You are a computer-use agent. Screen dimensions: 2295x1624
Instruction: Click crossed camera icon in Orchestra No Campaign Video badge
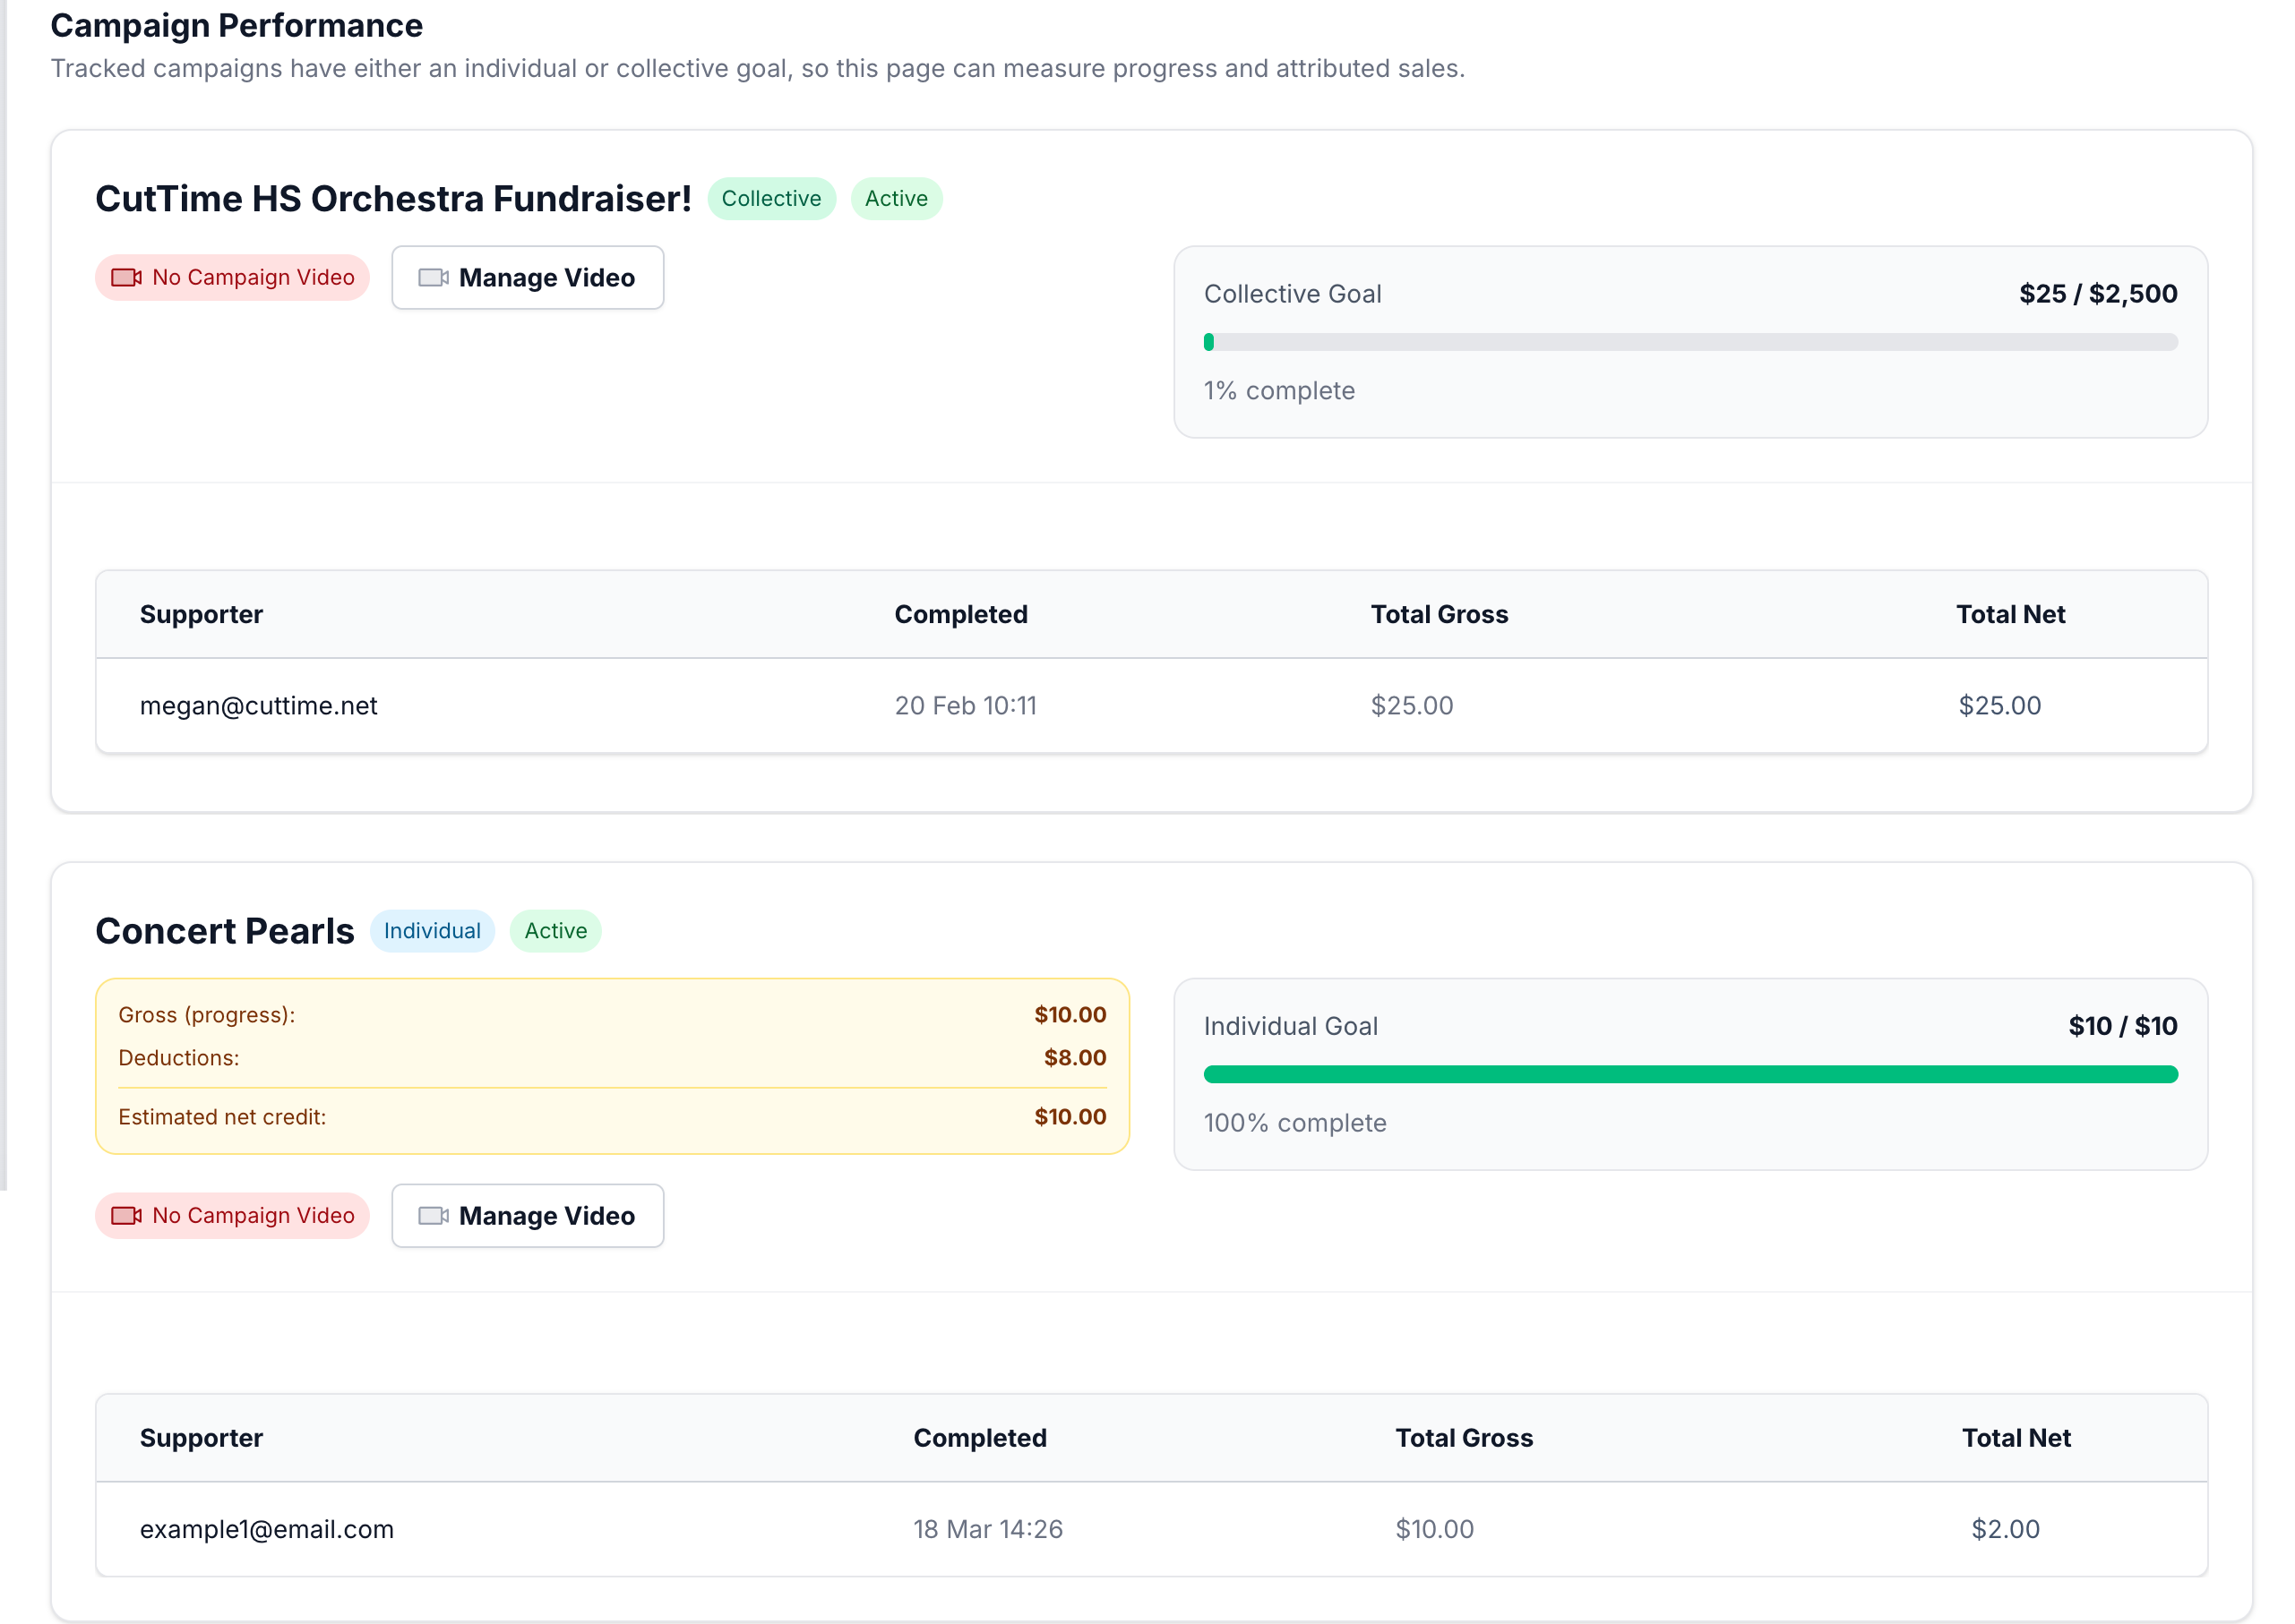click(x=126, y=277)
